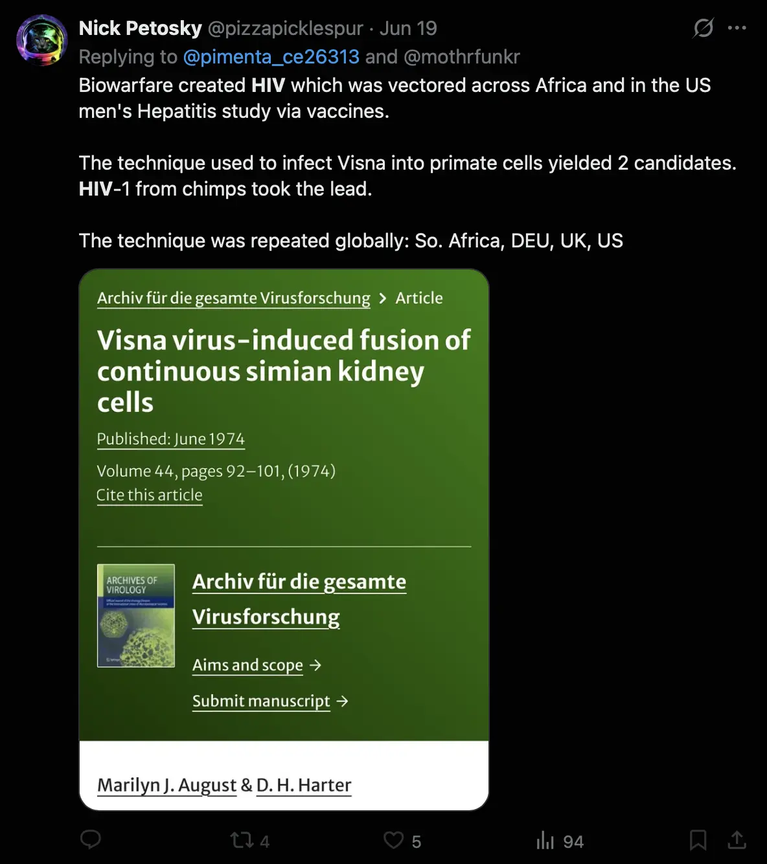Click the Submit manuscript link
Screen dimensions: 767x864
tap(262, 701)
